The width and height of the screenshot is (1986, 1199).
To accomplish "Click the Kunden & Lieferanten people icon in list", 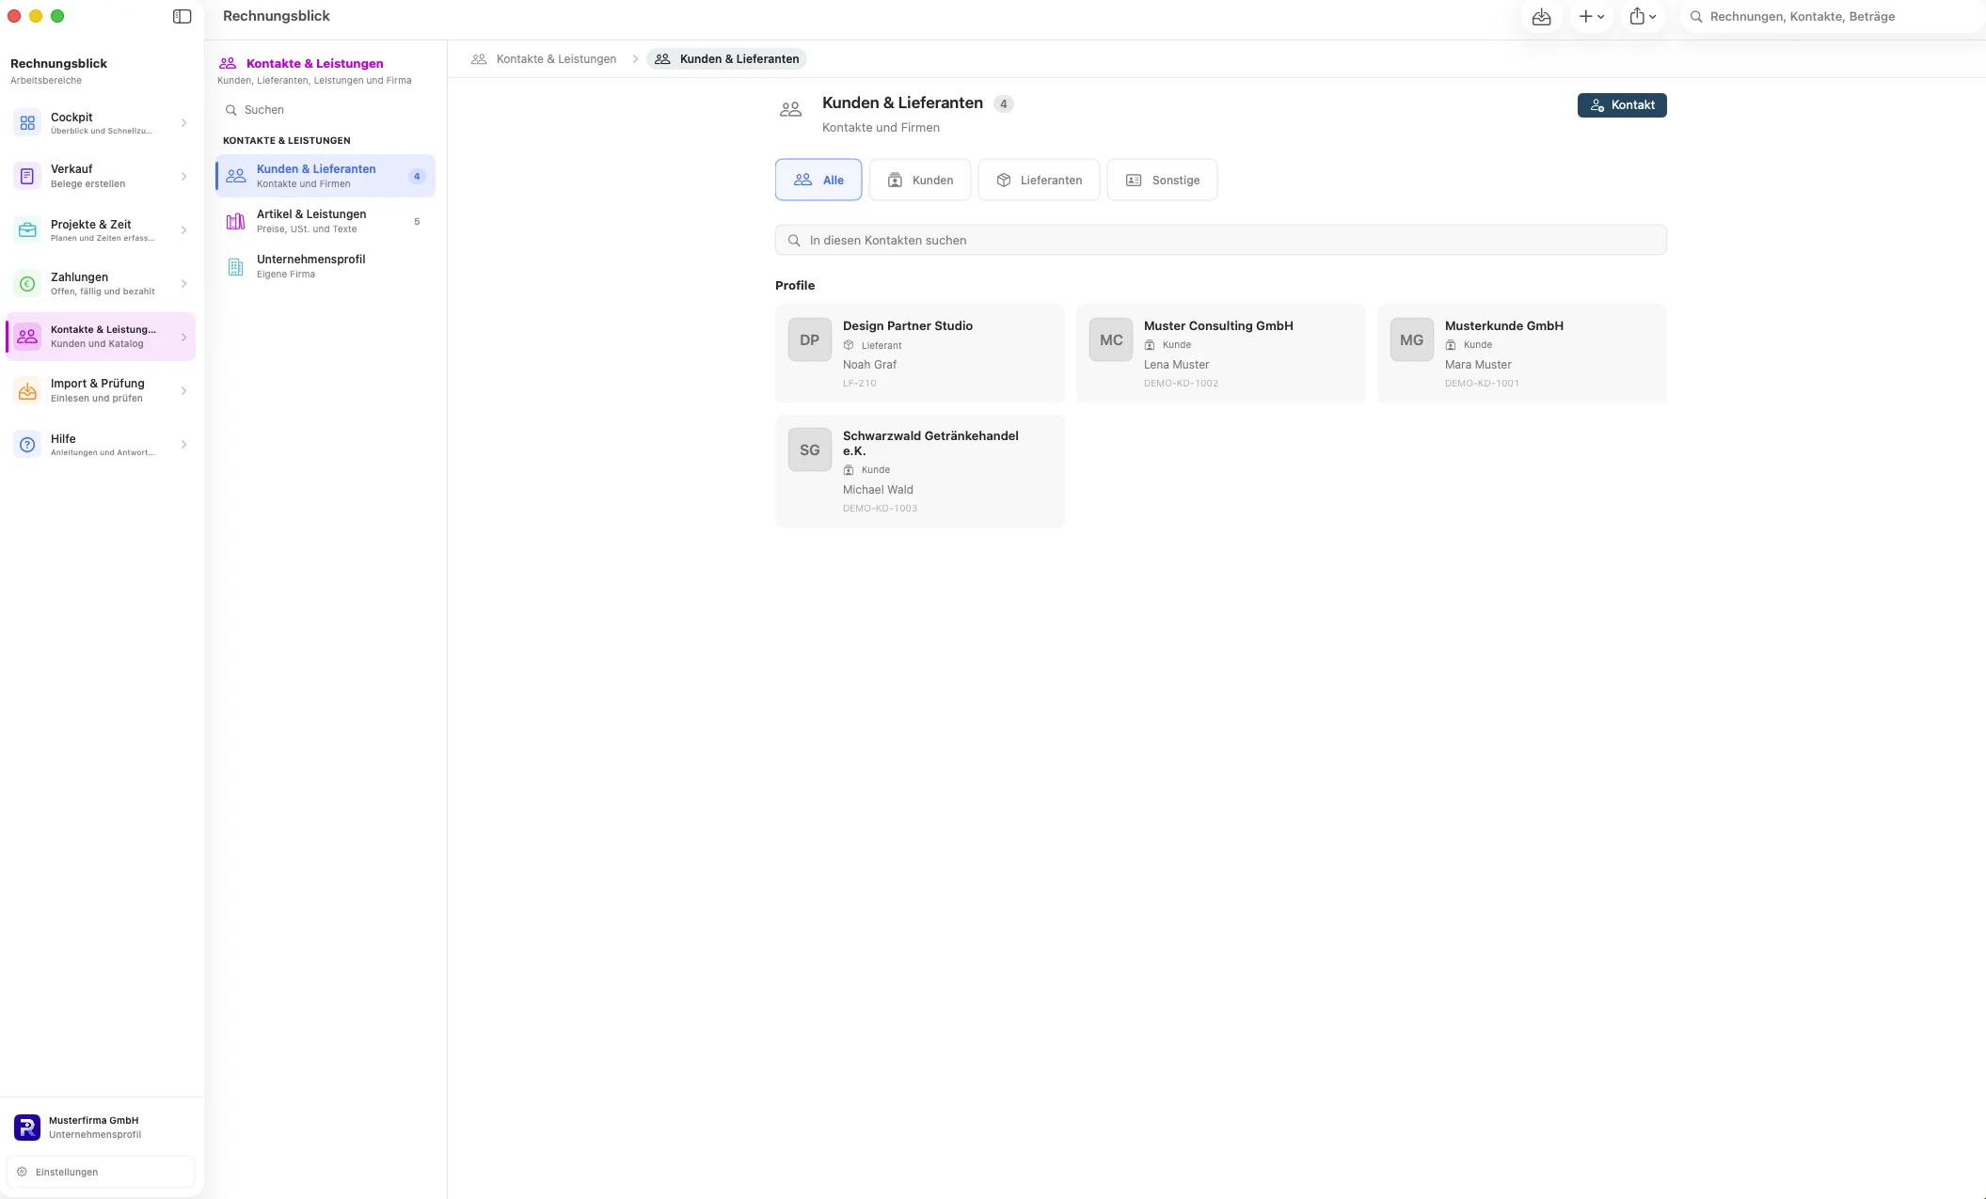I will pyautogui.click(x=236, y=176).
